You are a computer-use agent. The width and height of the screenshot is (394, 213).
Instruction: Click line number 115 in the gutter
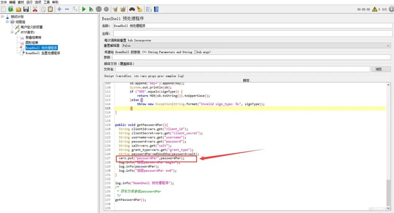point(108,108)
